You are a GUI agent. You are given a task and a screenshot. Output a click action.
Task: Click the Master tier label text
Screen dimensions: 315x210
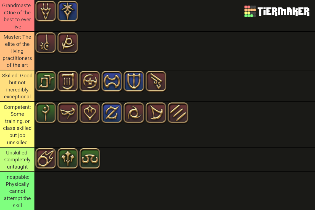tap(17, 51)
